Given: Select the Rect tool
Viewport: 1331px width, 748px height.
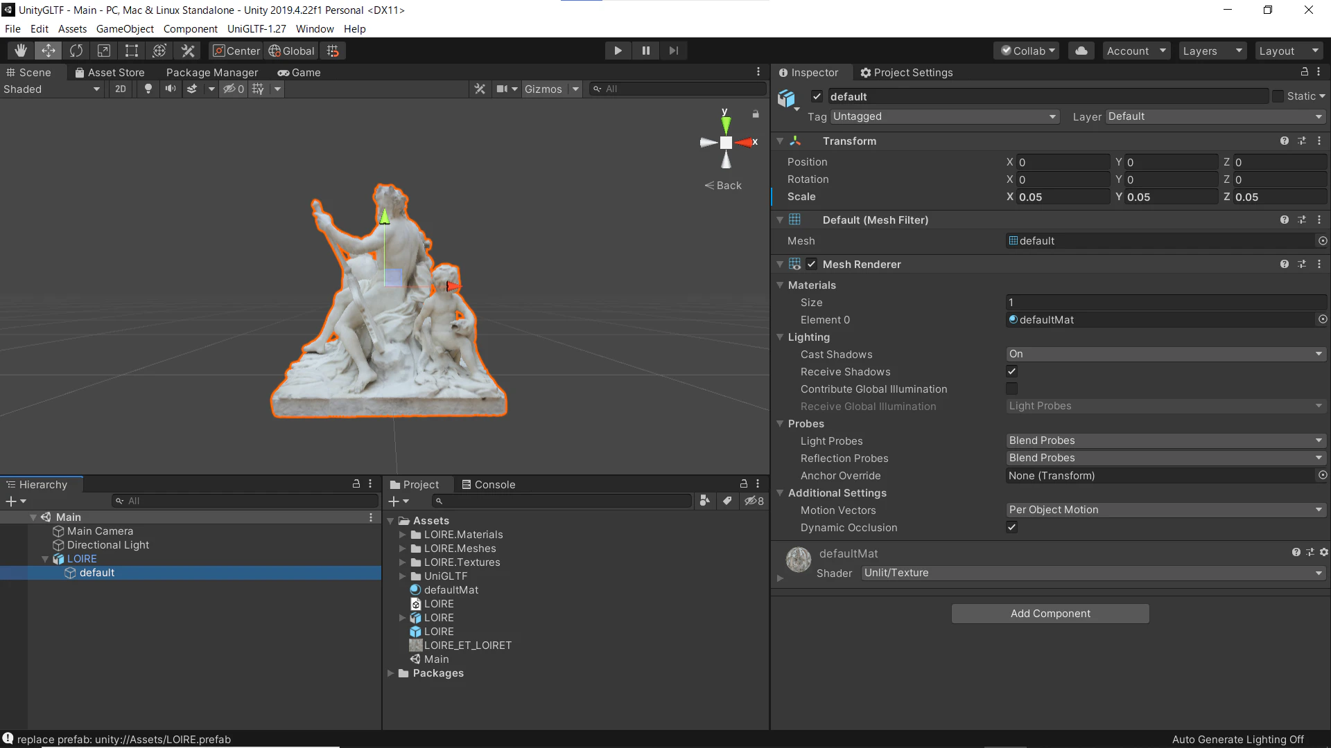Looking at the screenshot, I should (x=132, y=51).
